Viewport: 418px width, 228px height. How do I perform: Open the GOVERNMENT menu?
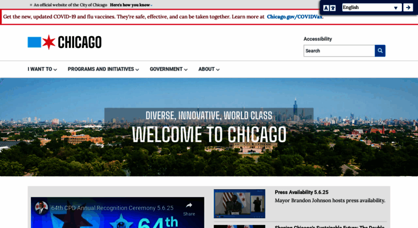(168, 69)
